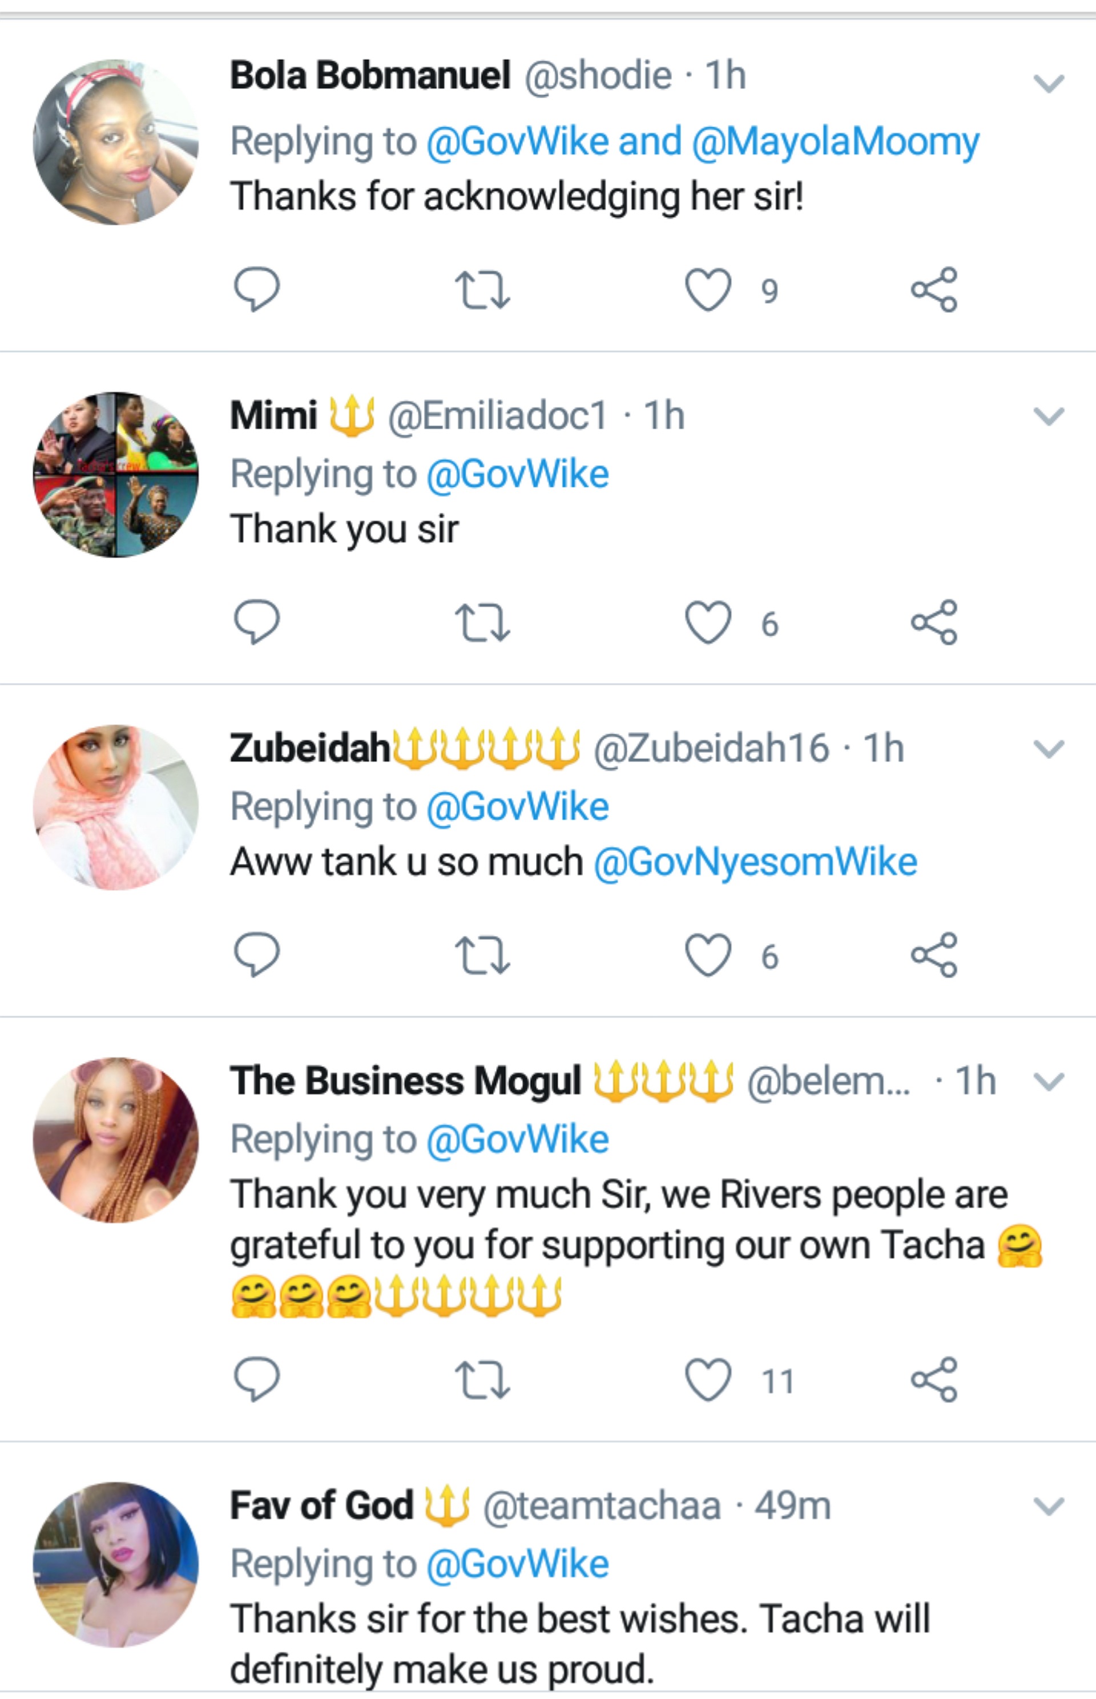Share Mimi's 'Thank you sir' tweet
Viewport: 1096px width, 1699px height.
click(x=934, y=623)
